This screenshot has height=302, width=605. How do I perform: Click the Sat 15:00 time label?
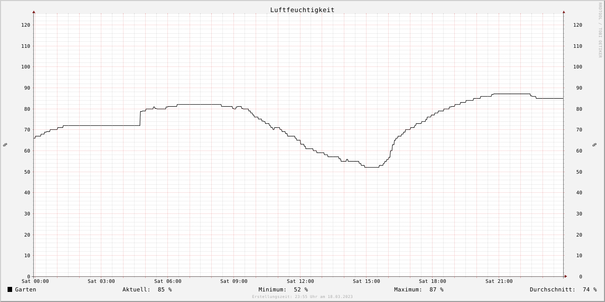point(367,281)
